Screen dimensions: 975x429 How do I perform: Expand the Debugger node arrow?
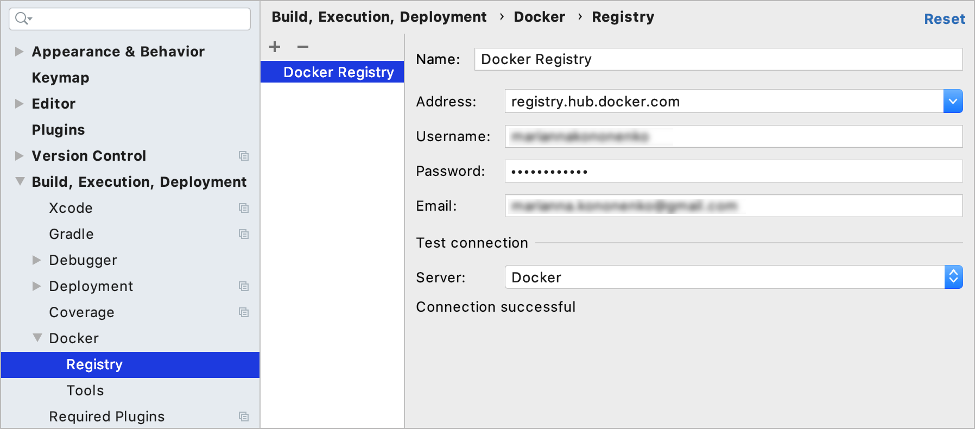pos(36,260)
